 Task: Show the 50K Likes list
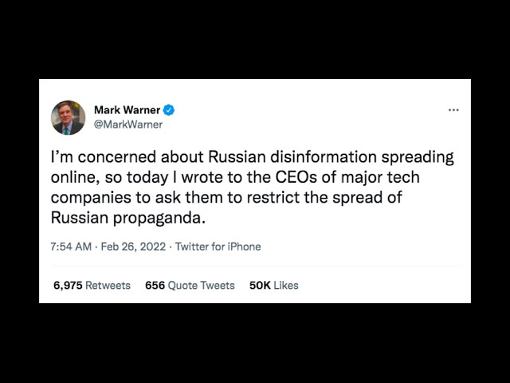click(273, 285)
